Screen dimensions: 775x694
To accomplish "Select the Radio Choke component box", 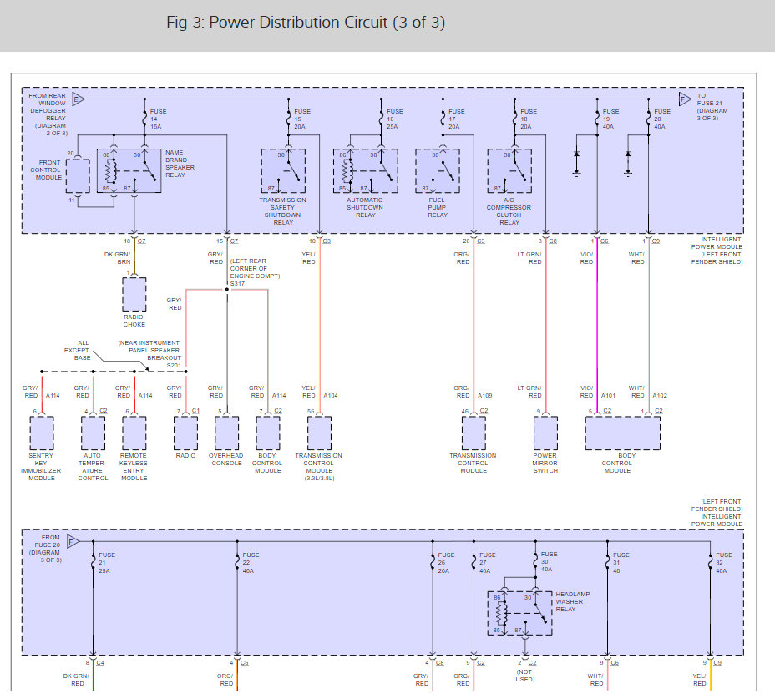I will [134, 294].
